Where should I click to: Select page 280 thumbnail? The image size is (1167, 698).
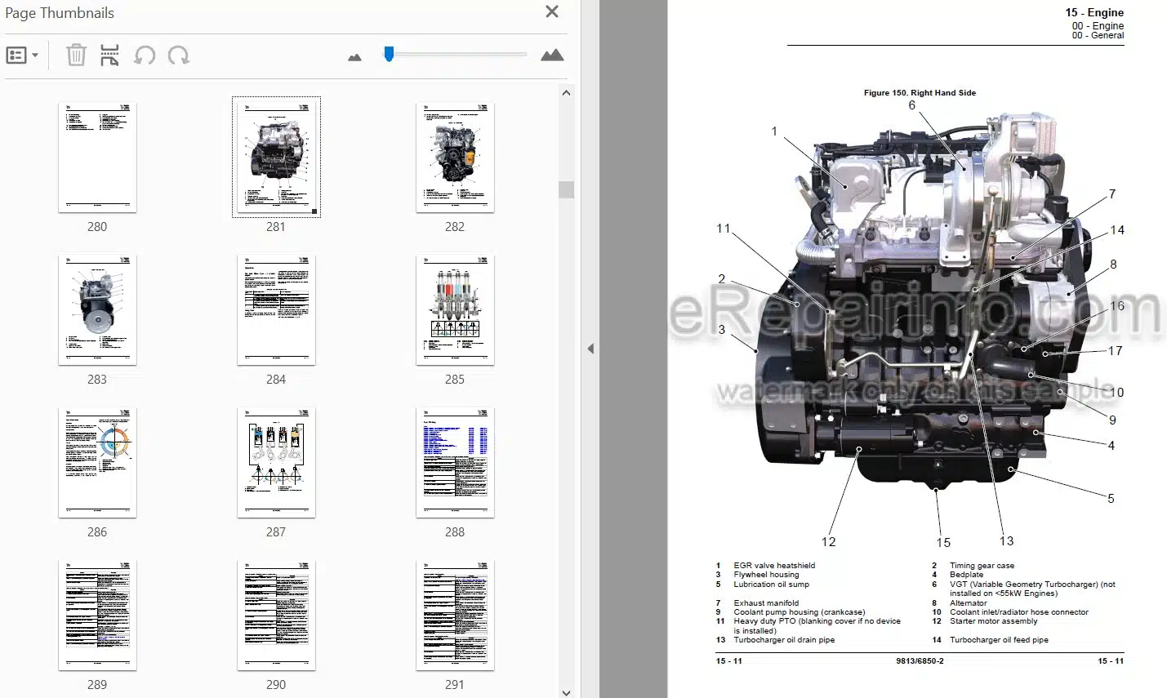(97, 157)
